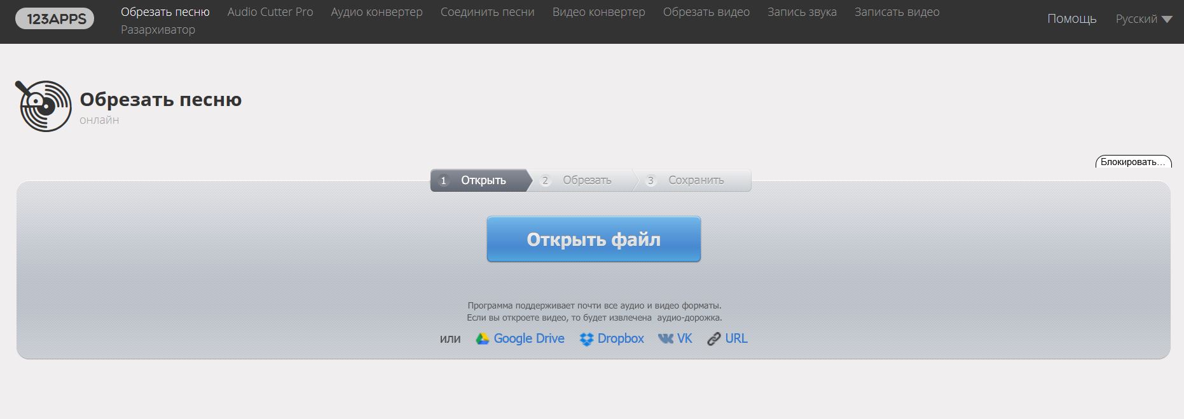This screenshot has height=419, width=1184.
Task: Click the Dropbox box icon
Action: (586, 339)
